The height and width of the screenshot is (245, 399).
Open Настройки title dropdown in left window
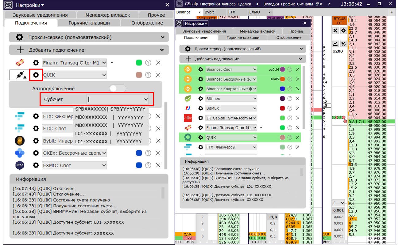(30, 5)
